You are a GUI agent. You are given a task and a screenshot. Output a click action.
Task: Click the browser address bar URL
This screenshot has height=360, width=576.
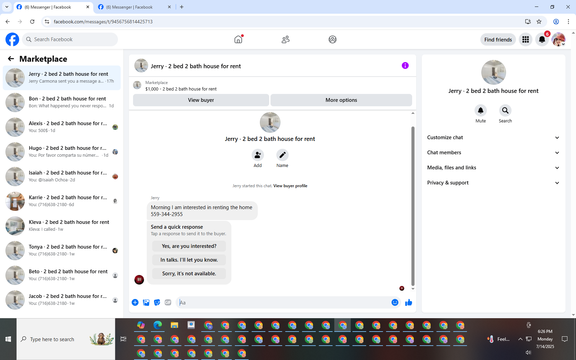103,22
